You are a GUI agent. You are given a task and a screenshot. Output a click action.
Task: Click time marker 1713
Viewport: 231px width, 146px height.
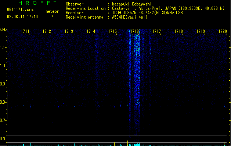click(69, 31)
